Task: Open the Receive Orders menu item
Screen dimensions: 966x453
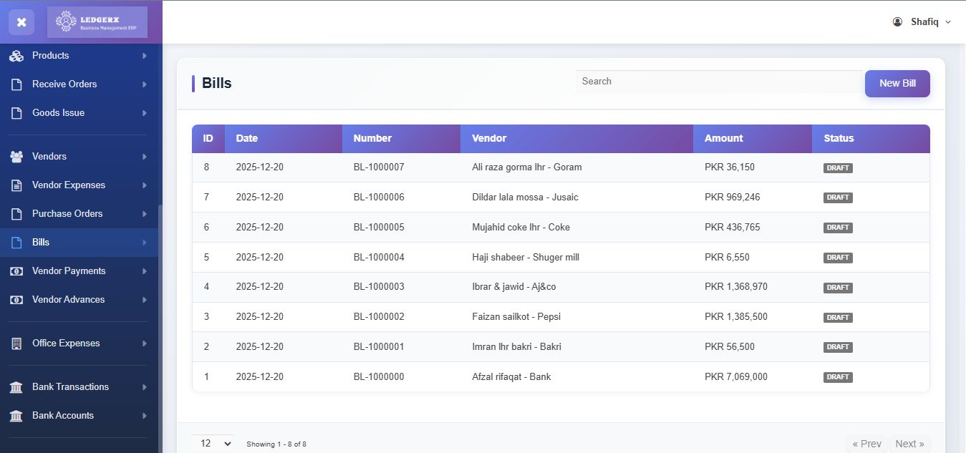Action: pyautogui.click(x=64, y=84)
